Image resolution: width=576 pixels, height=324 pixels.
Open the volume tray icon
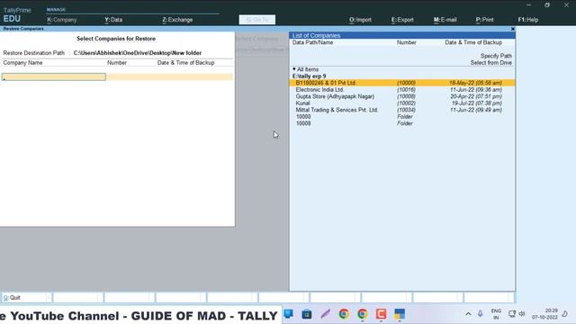pyautogui.click(x=522, y=314)
